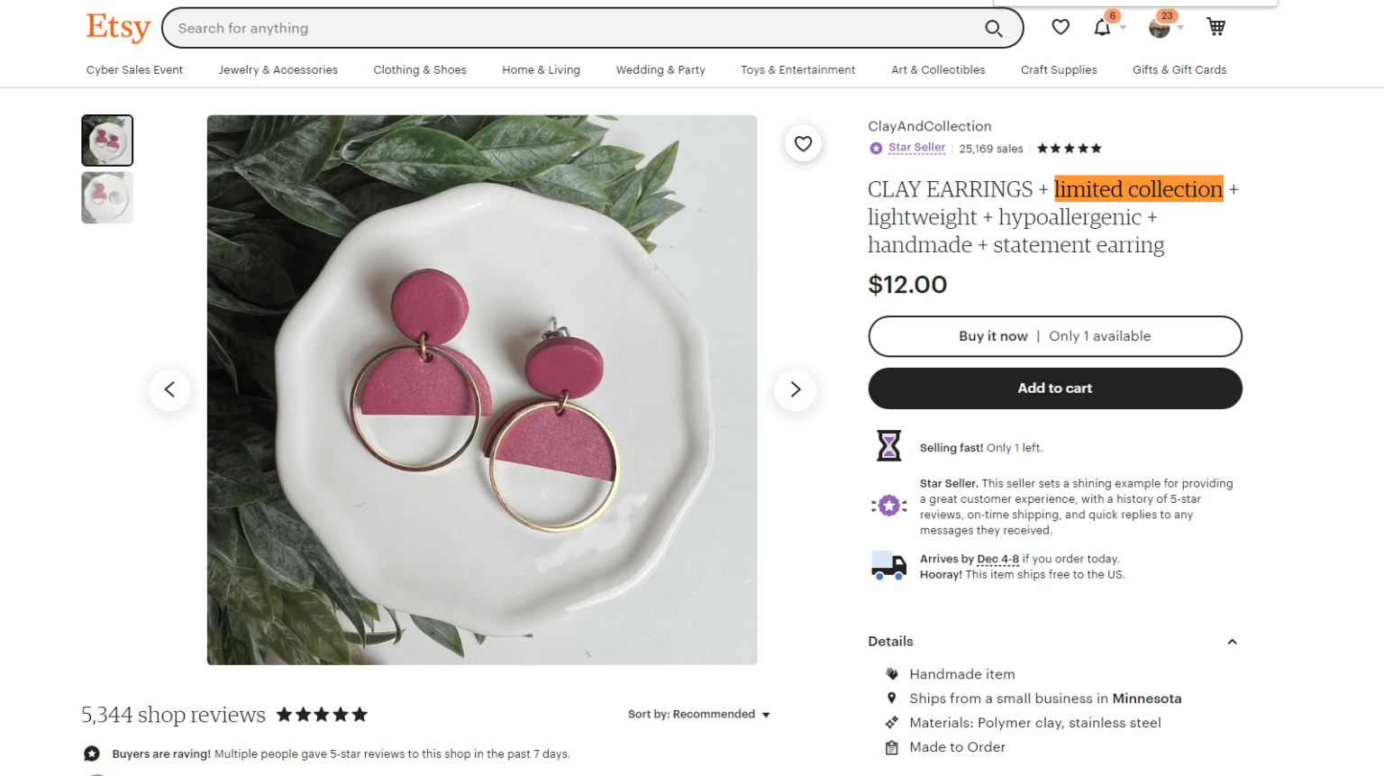The height and width of the screenshot is (776, 1384).
Task: Click the Add to cart button
Action: 1054,388
